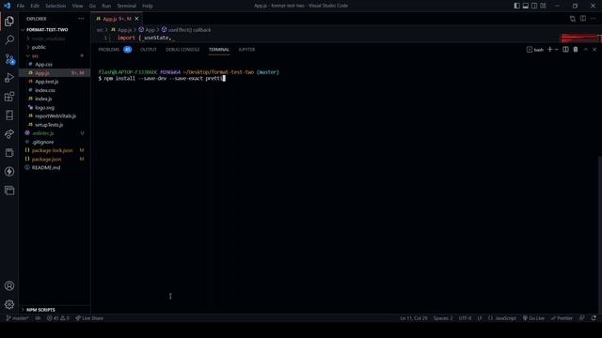This screenshot has width=602, height=338.
Task: Open the Help menu
Action: (x=148, y=6)
